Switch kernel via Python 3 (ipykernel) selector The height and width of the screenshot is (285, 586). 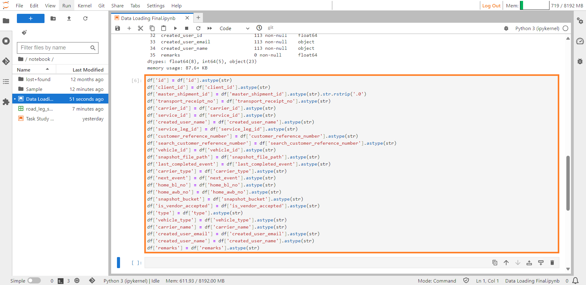point(537,28)
